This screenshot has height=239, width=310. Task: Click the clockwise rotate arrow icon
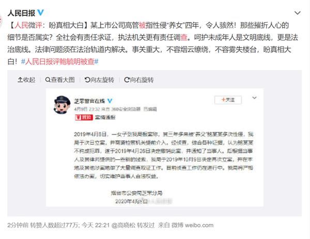pyautogui.click(x=127, y=80)
